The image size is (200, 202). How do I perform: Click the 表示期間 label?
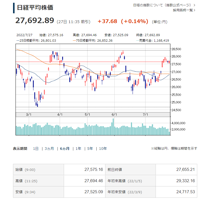[20, 149]
